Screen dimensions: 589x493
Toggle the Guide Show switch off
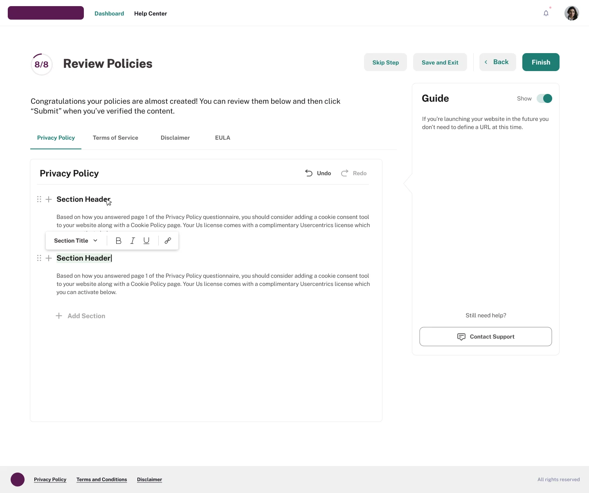[544, 98]
